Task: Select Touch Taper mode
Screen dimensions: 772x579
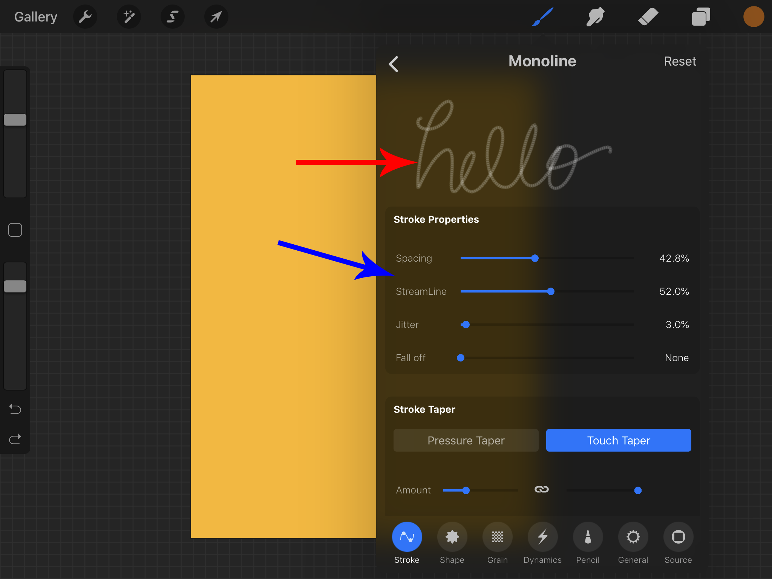Action: (618, 440)
